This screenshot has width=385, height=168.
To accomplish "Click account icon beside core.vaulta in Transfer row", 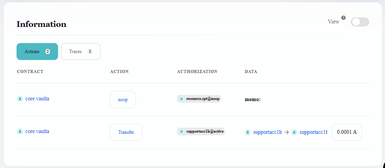I will click(x=20, y=131).
